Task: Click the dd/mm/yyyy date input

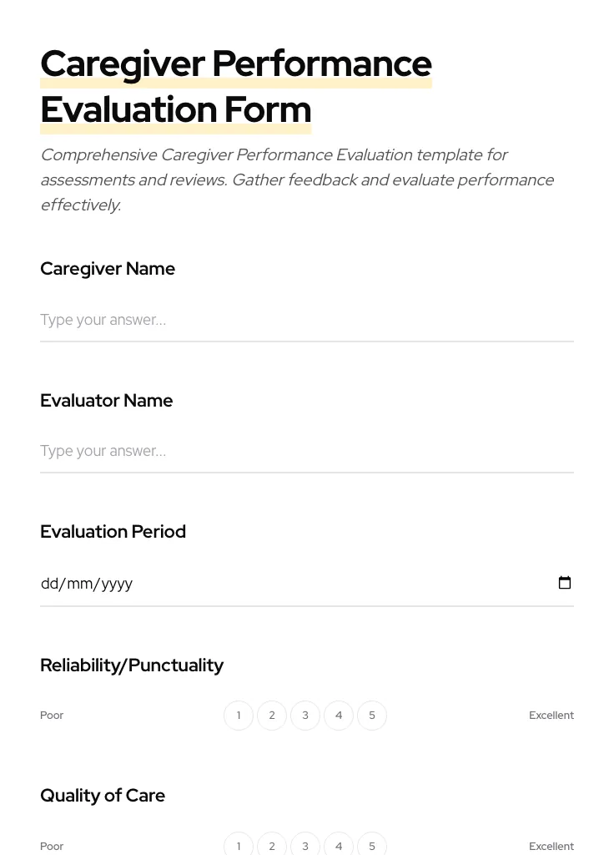Action: 250,583
